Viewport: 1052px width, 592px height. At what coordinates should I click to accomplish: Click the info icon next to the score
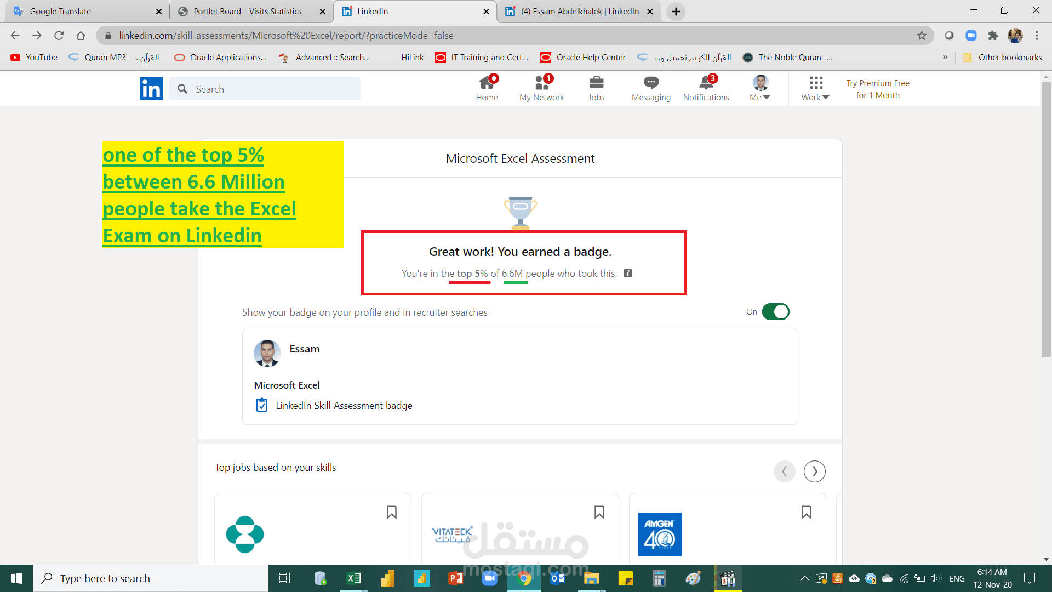click(x=628, y=273)
